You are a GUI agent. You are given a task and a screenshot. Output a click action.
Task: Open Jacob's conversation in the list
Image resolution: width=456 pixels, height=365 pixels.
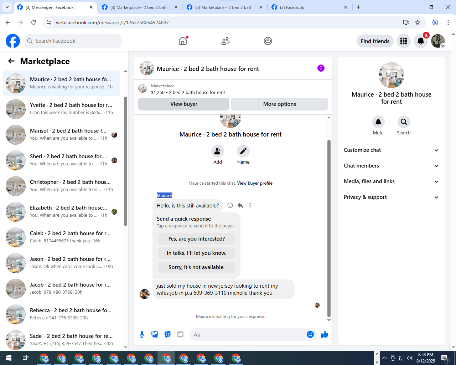tap(61, 289)
